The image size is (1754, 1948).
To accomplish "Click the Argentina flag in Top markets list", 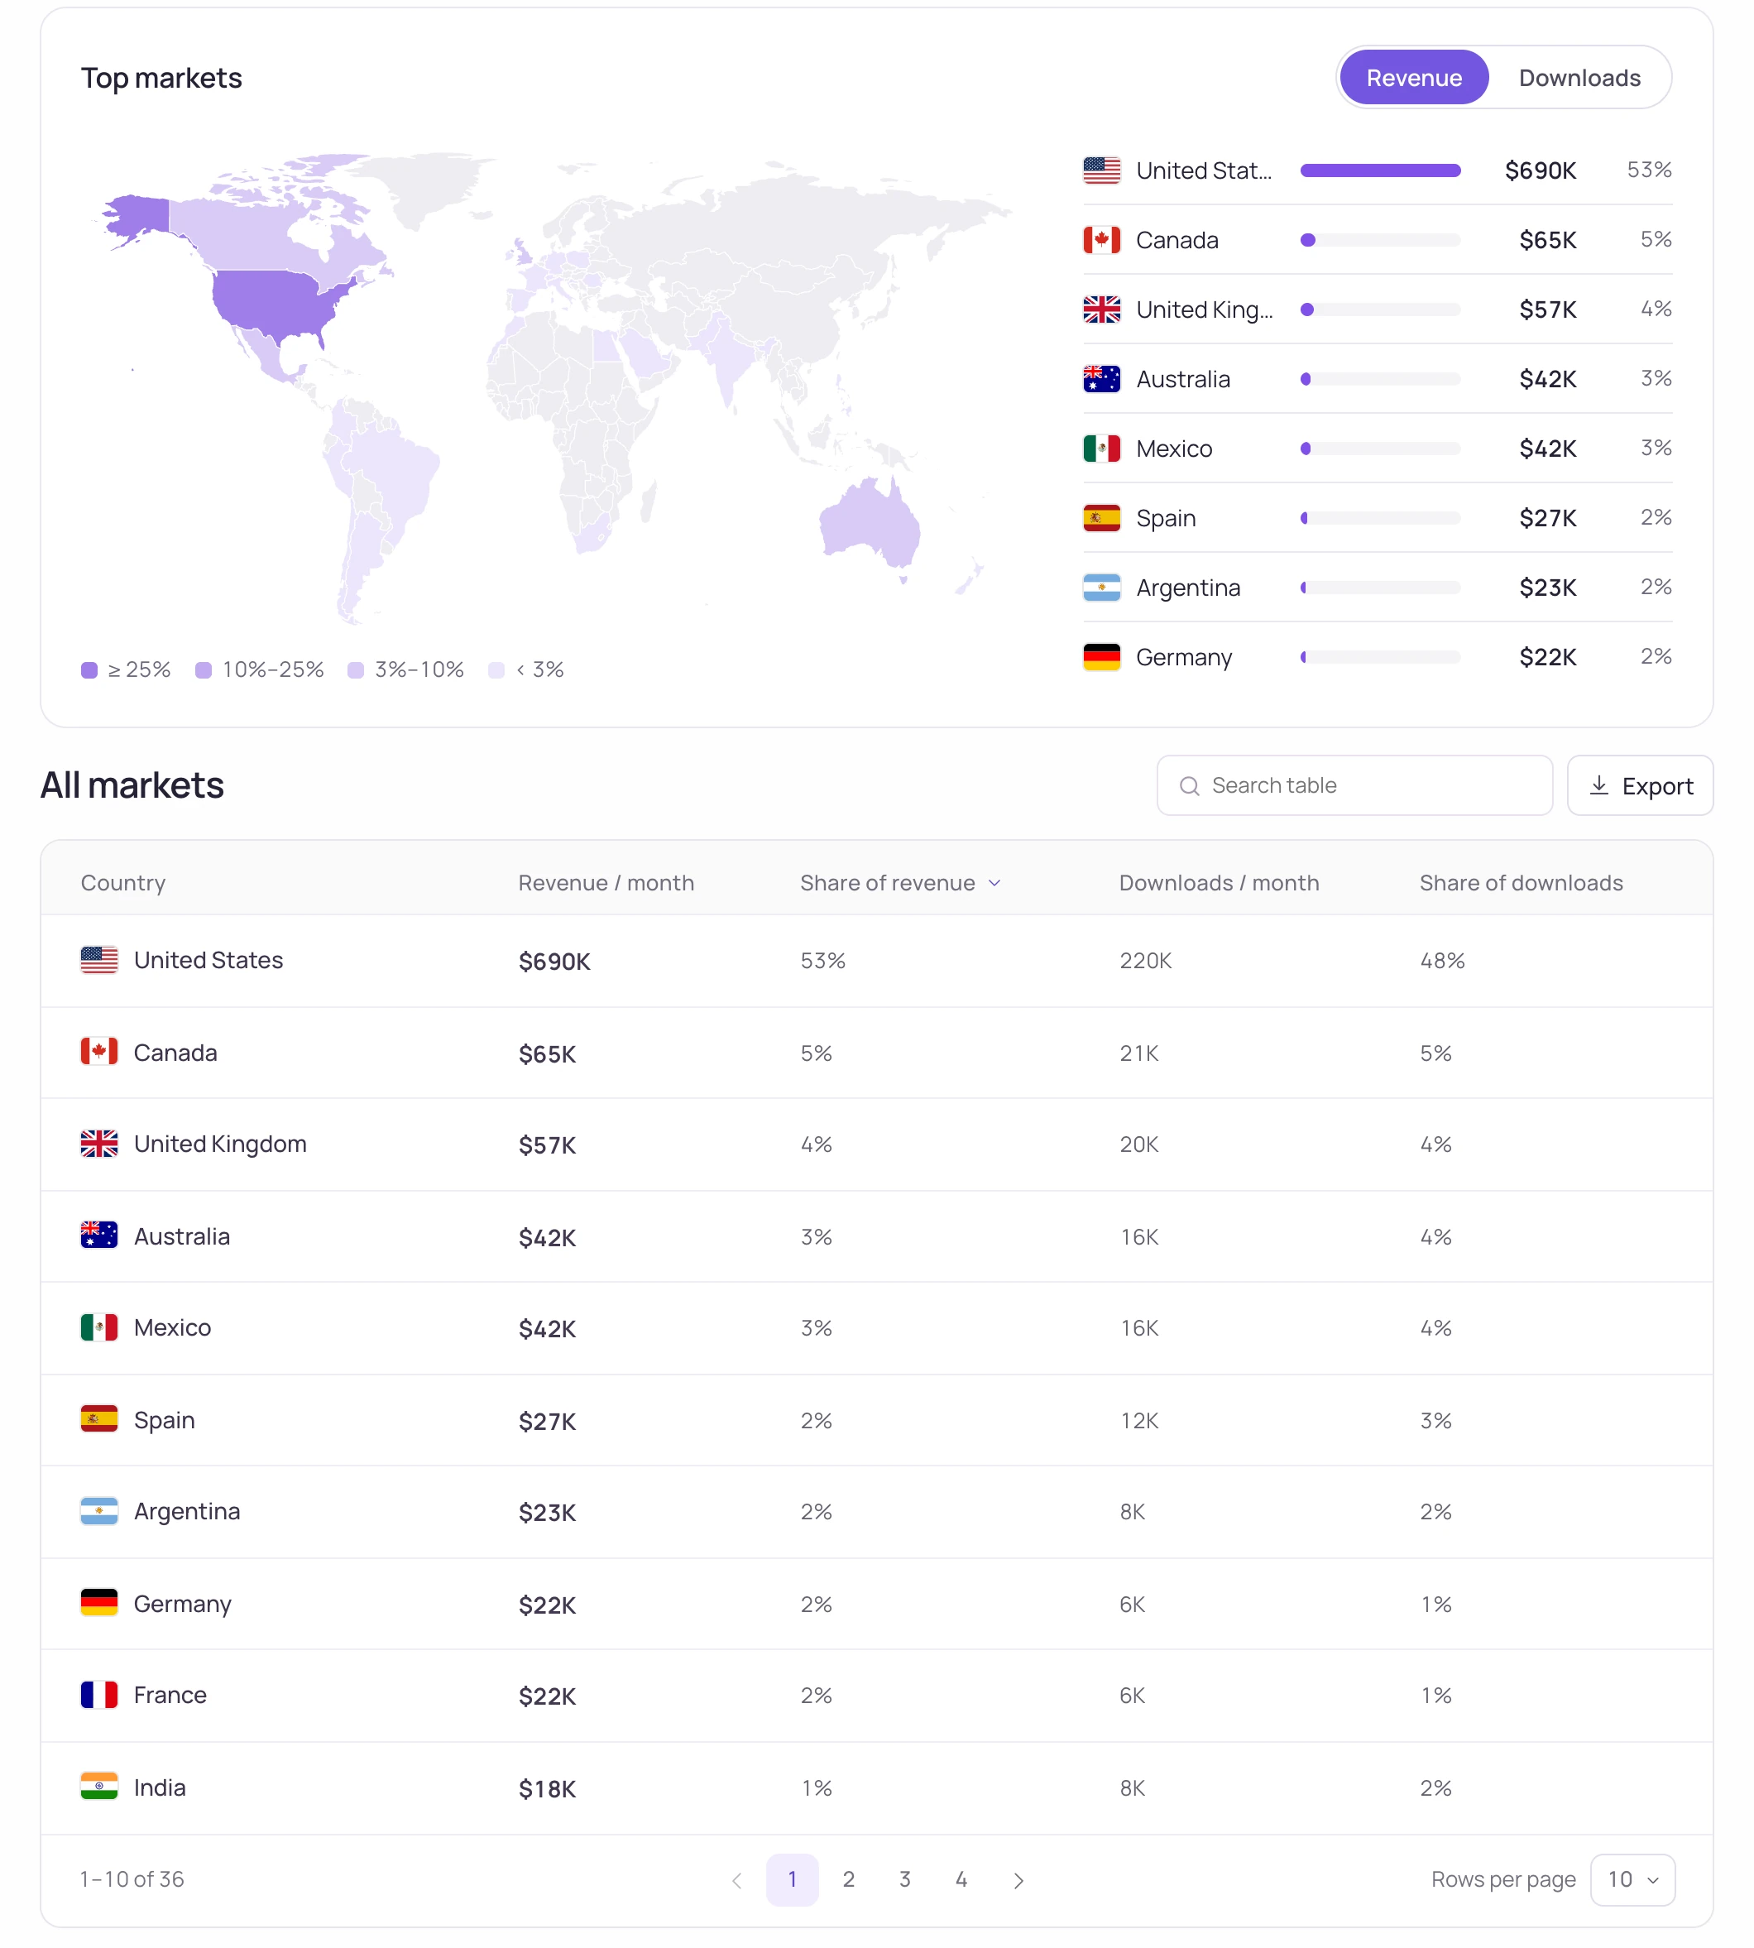I will (1101, 587).
